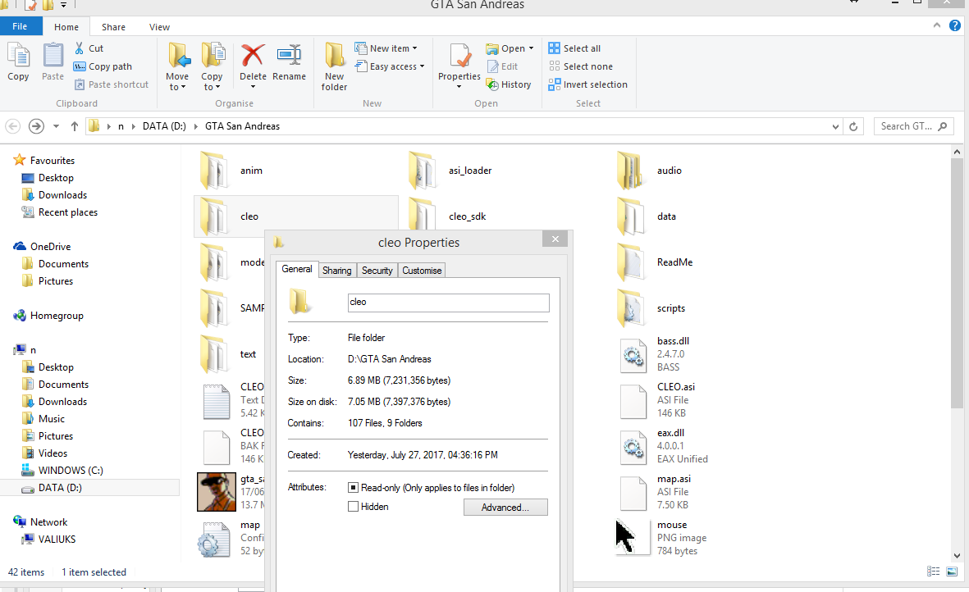
Task: Close the cleo Properties dialog
Action: pyautogui.click(x=555, y=239)
